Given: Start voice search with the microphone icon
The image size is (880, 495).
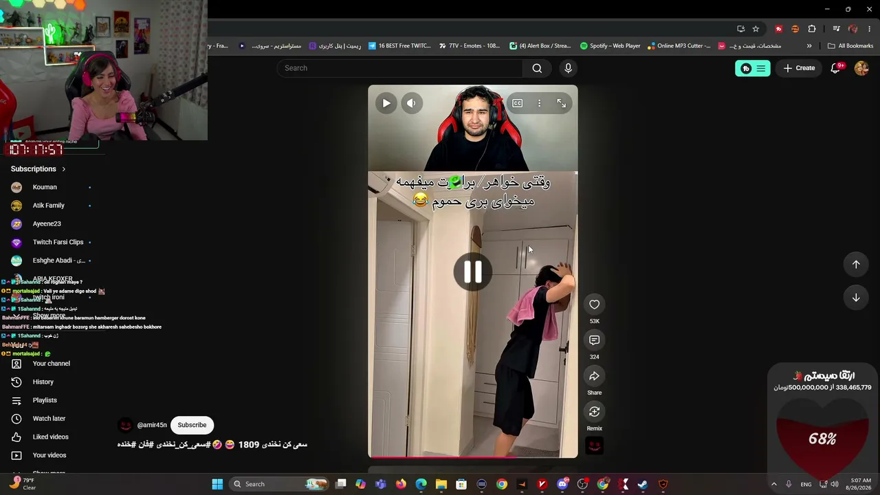Looking at the screenshot, I should coord(568,68).
